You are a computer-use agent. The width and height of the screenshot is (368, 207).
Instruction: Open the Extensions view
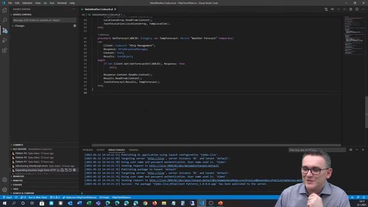(5, 50)
